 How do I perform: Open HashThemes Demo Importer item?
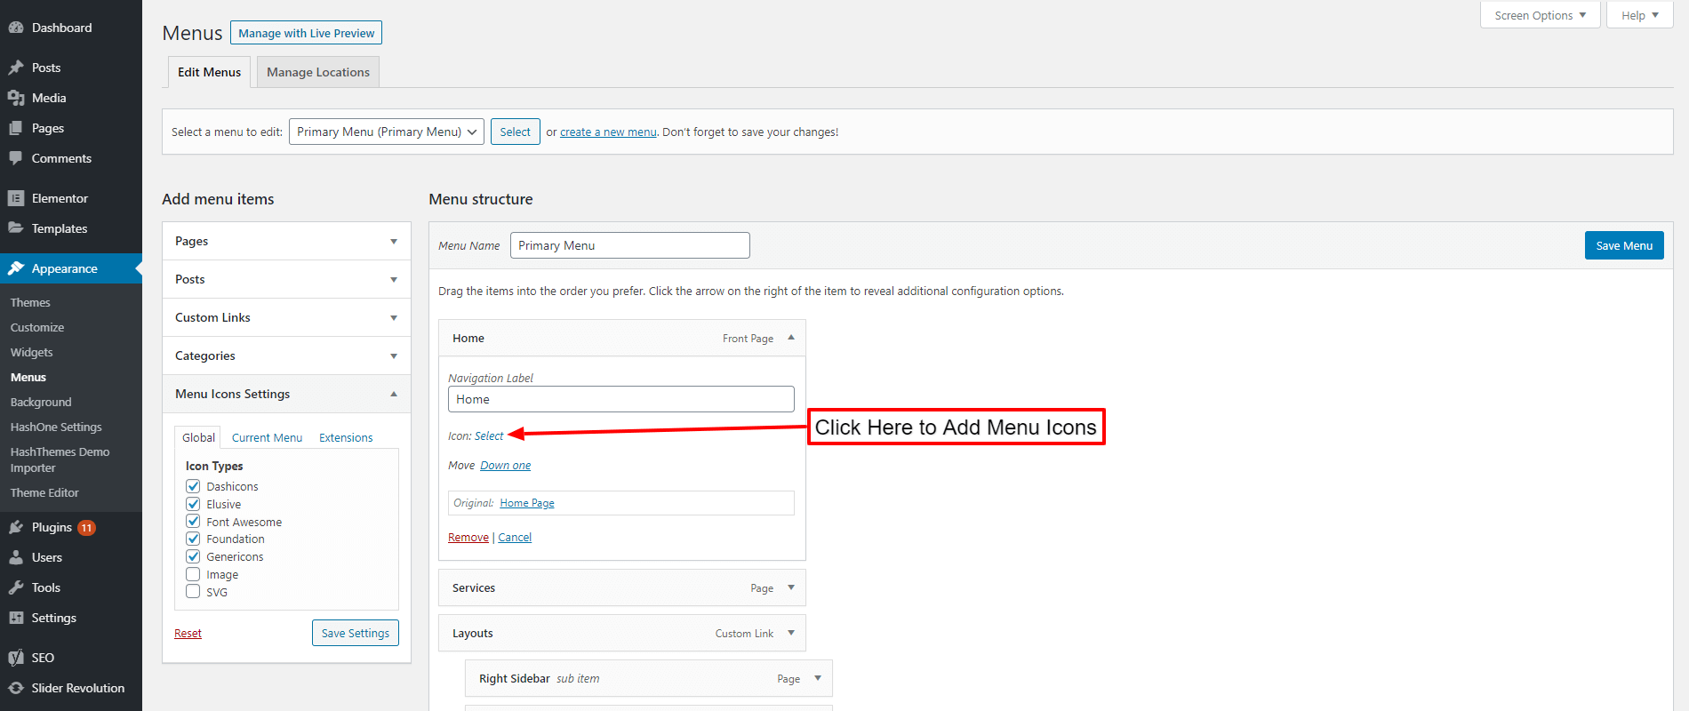click(x=60, y=459)
